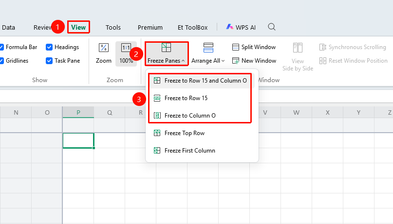393x224 pixels.
Task: Open the Zoom percent dialog icon
Action: coord(104,48)
